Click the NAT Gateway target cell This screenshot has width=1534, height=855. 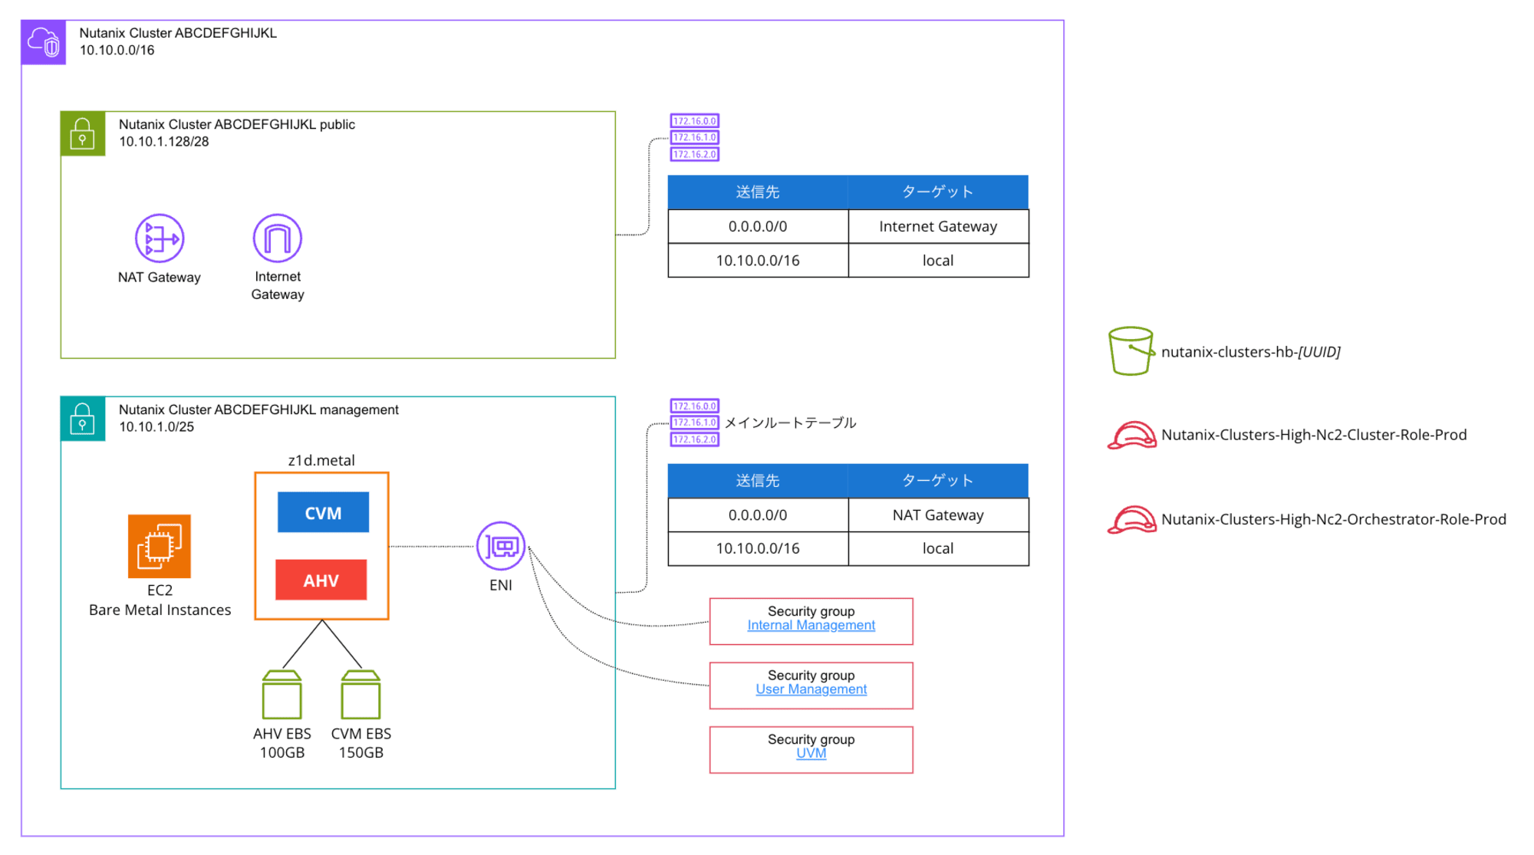coord(938,515)
